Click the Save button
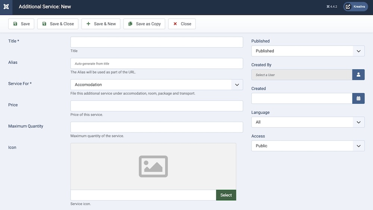Viewport: 373px width, 210px height. tap(21, 24)
